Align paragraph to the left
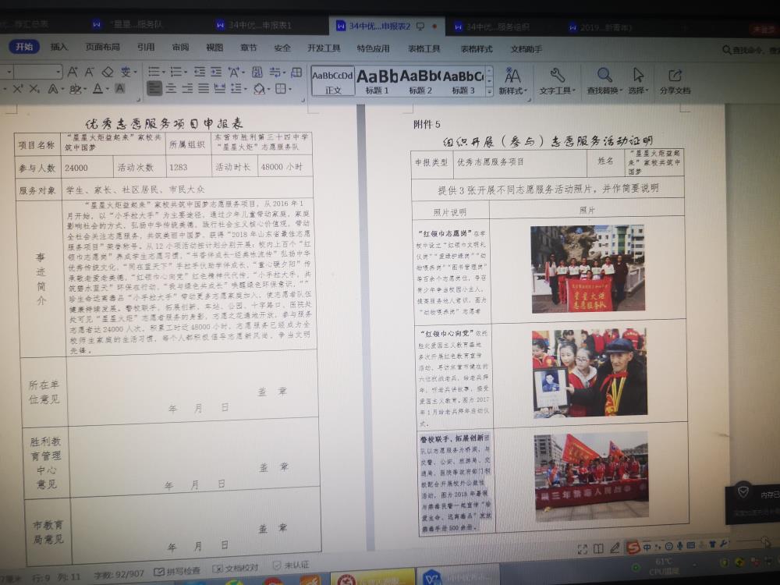 pyautogui.click(x=154, y=89)
